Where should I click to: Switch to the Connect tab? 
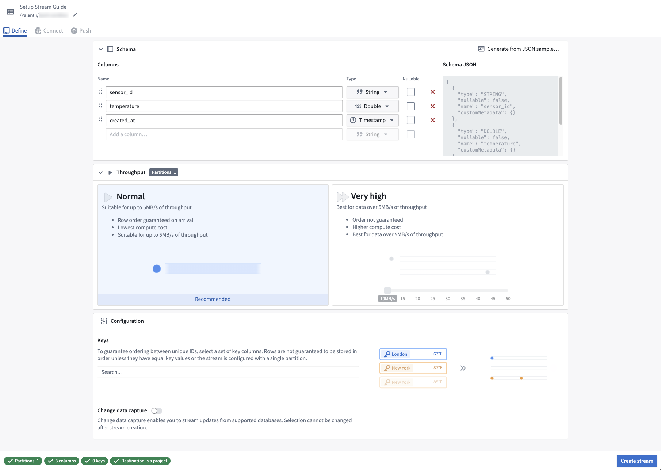[x=49, y=31]
